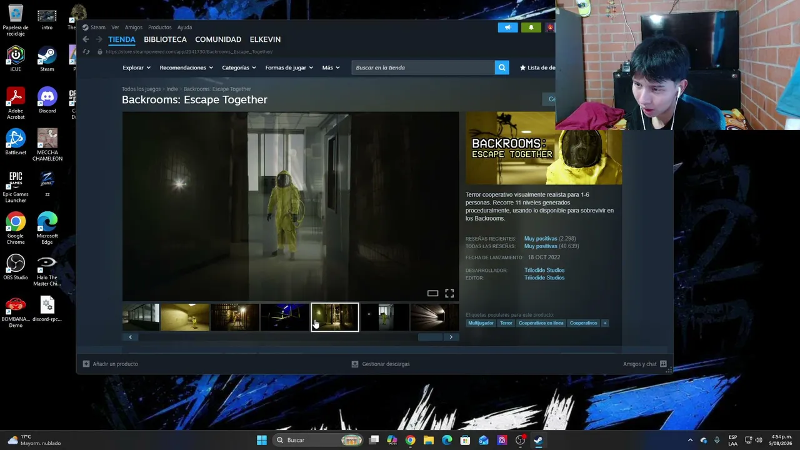The image size is (800, 450).
Task: Select the Google Chrome desktop icon
Action: coord(16,228)
